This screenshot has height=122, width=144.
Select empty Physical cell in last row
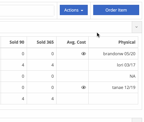click(113, 99)
